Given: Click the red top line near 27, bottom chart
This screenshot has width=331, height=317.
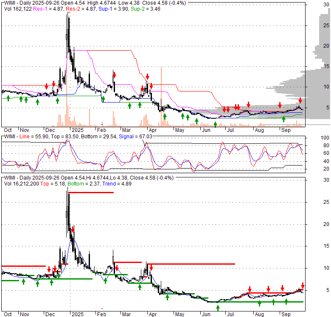Looking at the screenshot, I should point(91,192).
